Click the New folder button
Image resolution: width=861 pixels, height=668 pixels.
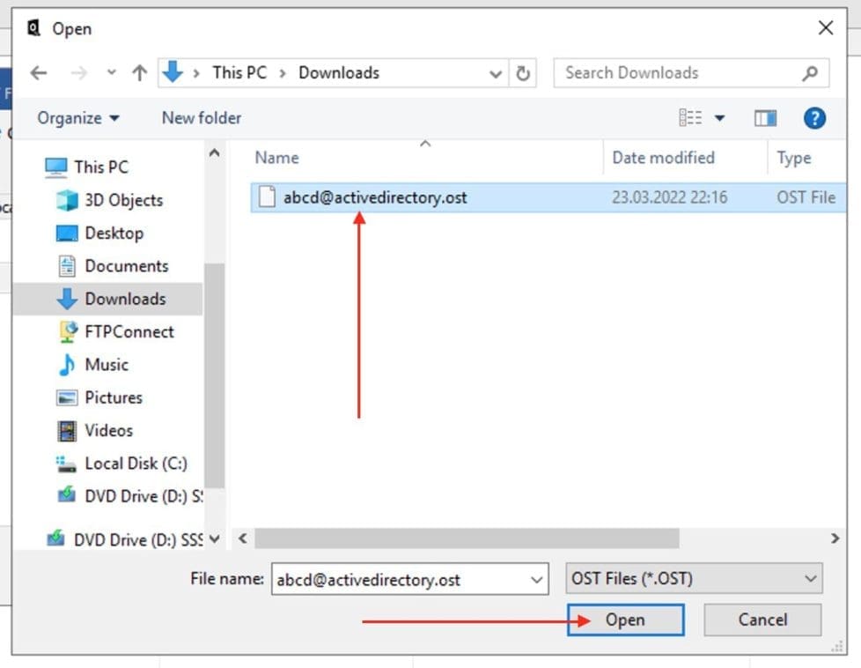[x=201, y=118]
